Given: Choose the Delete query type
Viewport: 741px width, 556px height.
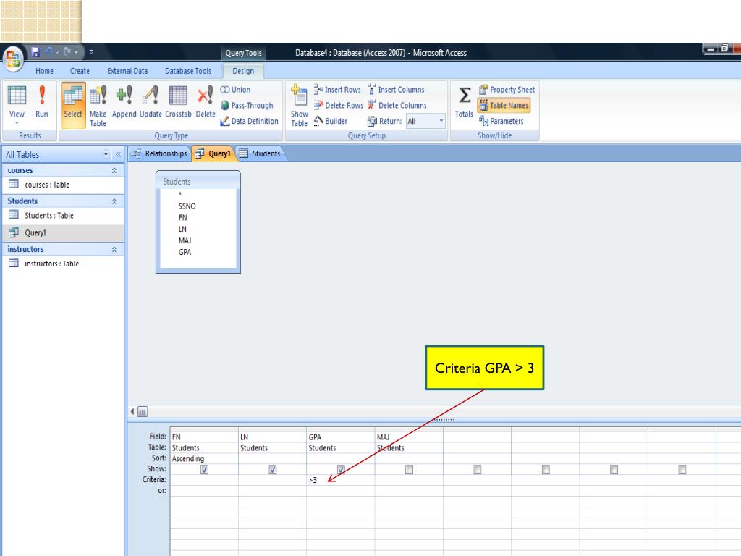Looking at the screenshot, I should pos(205,101).
